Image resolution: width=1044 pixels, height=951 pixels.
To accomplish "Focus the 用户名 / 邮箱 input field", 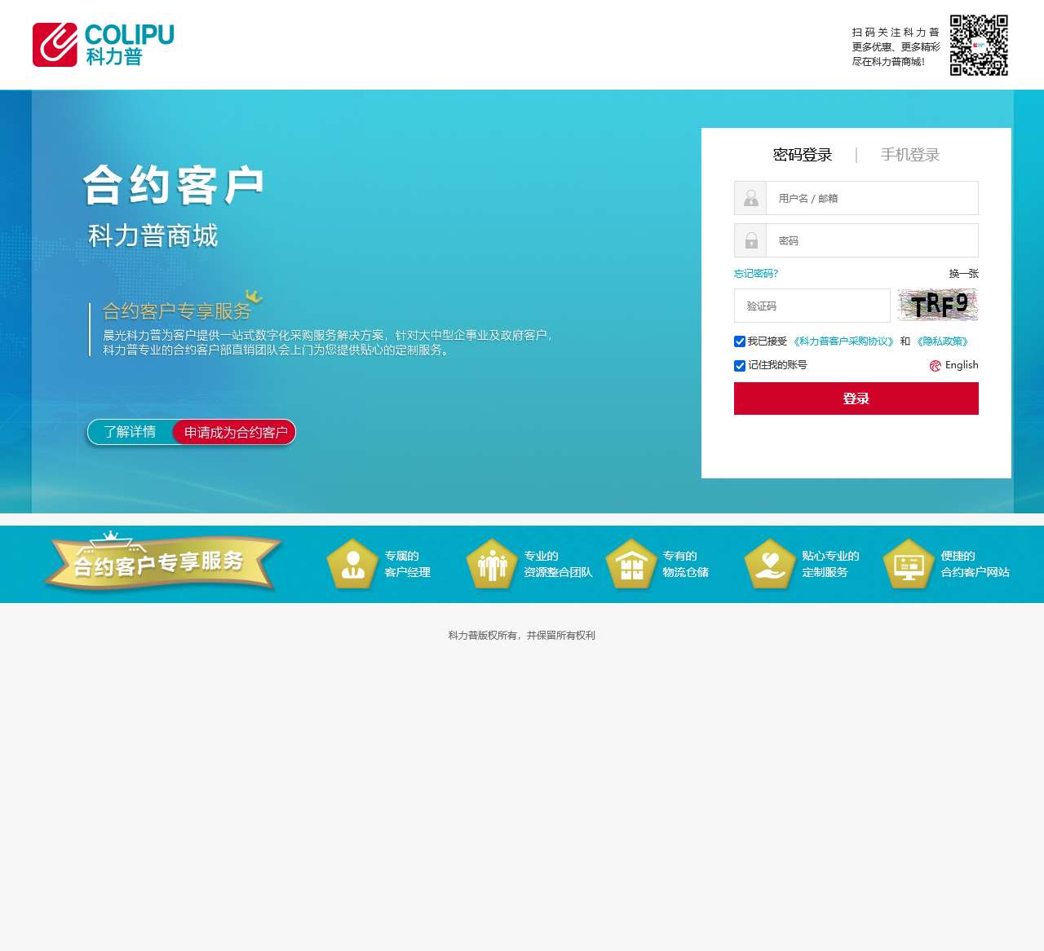I will 872,198.
